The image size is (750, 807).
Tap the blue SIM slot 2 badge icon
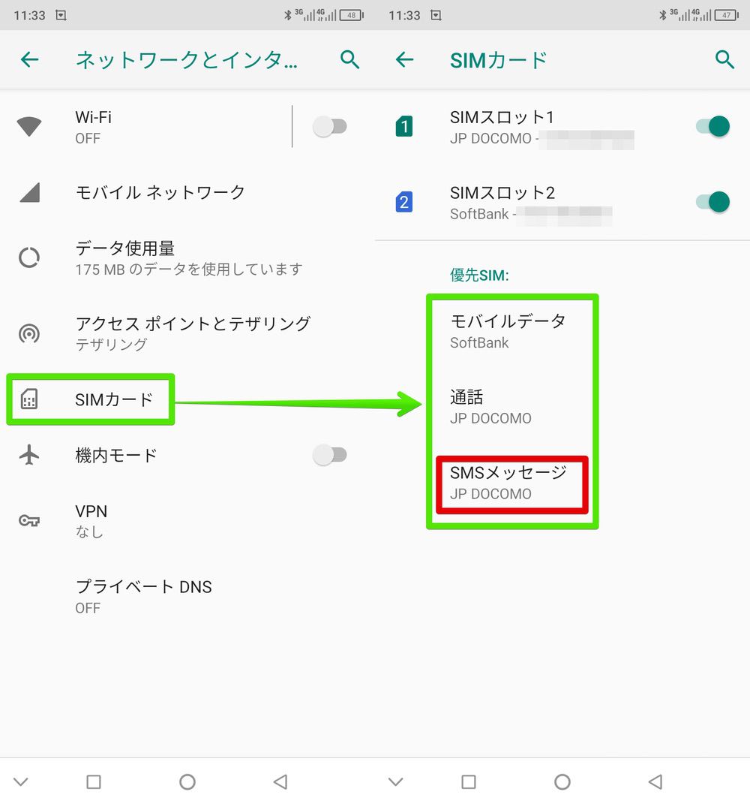click(403, 201)
